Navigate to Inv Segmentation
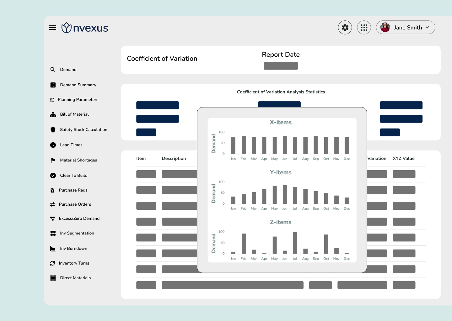This screenshot has height=321, width=452. [x=77, y=233]
